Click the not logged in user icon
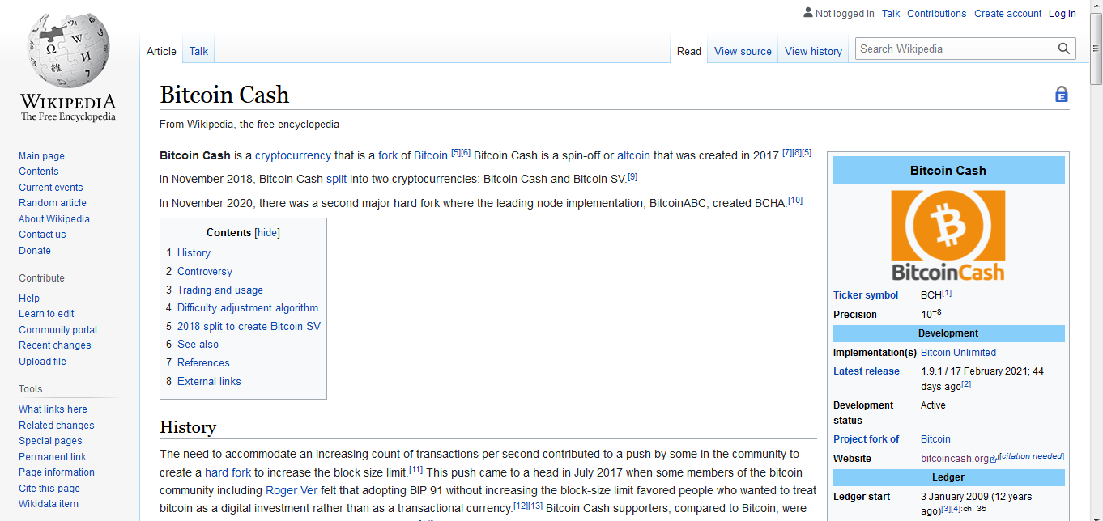1103x521 pixels. click(x=807, y=13)
